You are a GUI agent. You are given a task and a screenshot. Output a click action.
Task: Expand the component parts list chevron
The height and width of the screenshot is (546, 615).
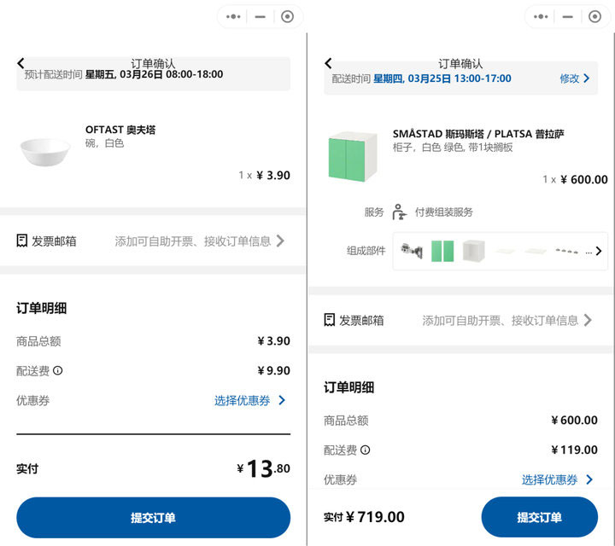[x=599, y=251]
